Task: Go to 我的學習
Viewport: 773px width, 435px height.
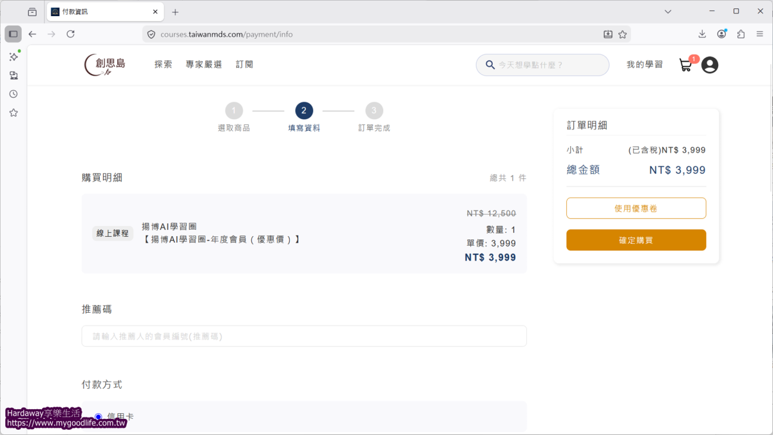Action: 644,64
